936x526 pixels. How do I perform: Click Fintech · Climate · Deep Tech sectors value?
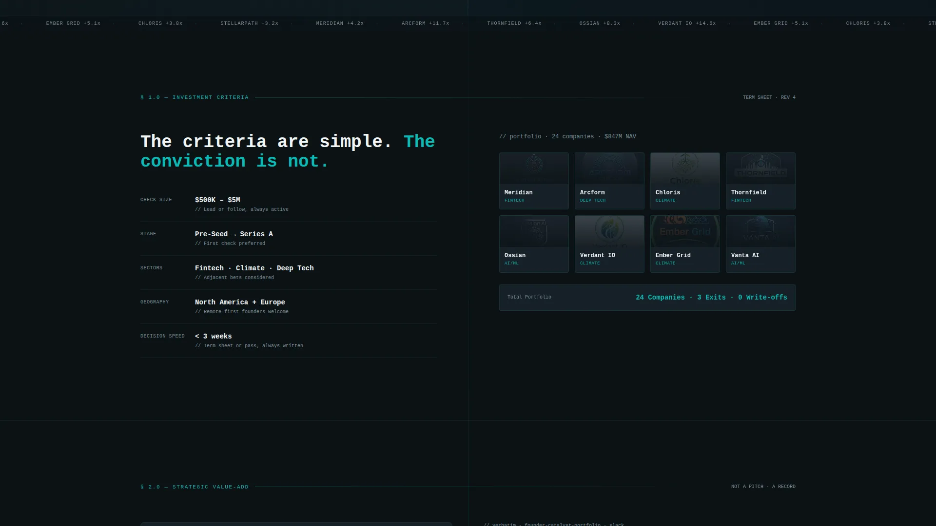pyautogui.click(x=254, y=268)
